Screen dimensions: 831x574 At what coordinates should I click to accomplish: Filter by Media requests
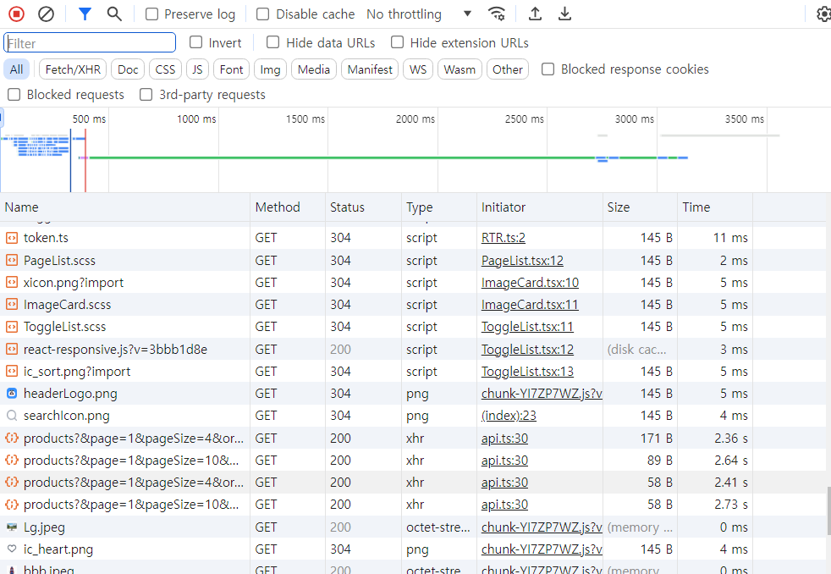(x=314, y=69)
